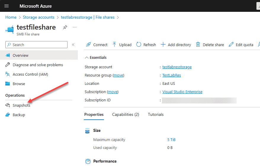This screenshot has height=167, width=260.
Task: Click move link beside Resource group
Action: 118,75
